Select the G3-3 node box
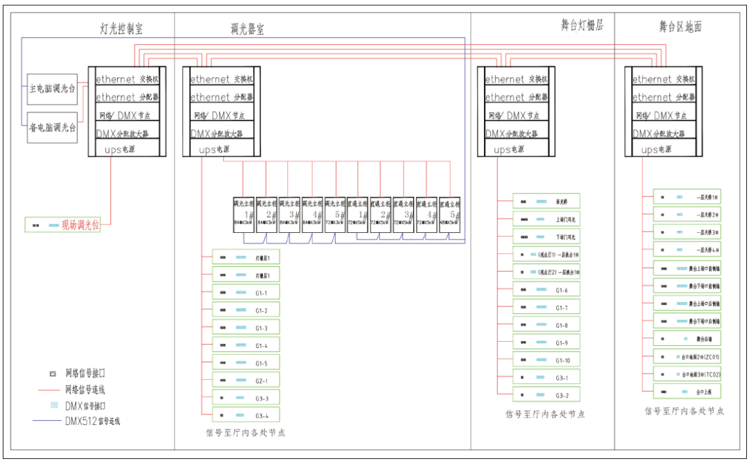 pyautogui.click(x=246, y=397)
